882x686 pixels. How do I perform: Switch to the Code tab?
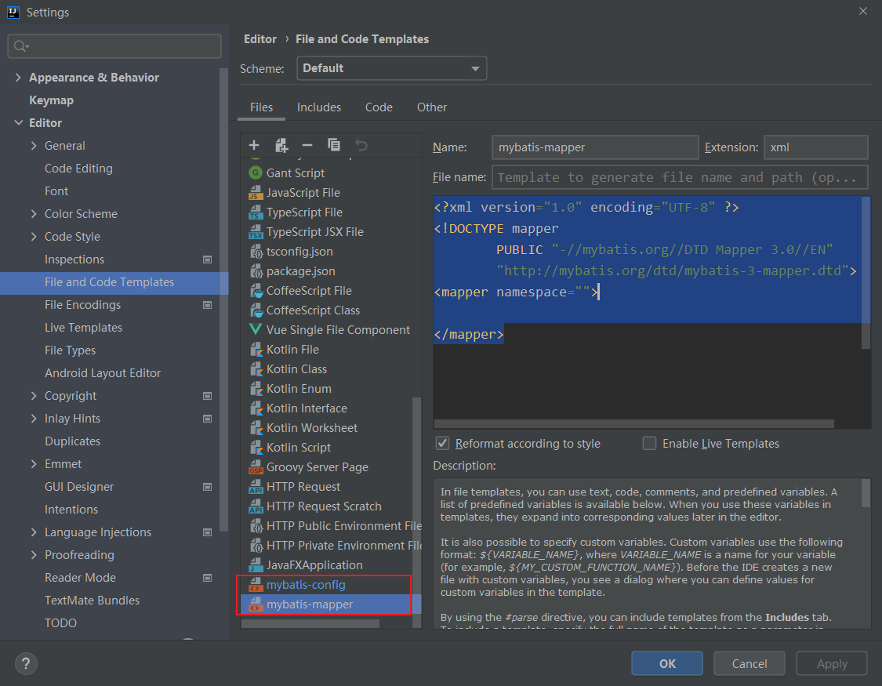(x=379, y=107)
